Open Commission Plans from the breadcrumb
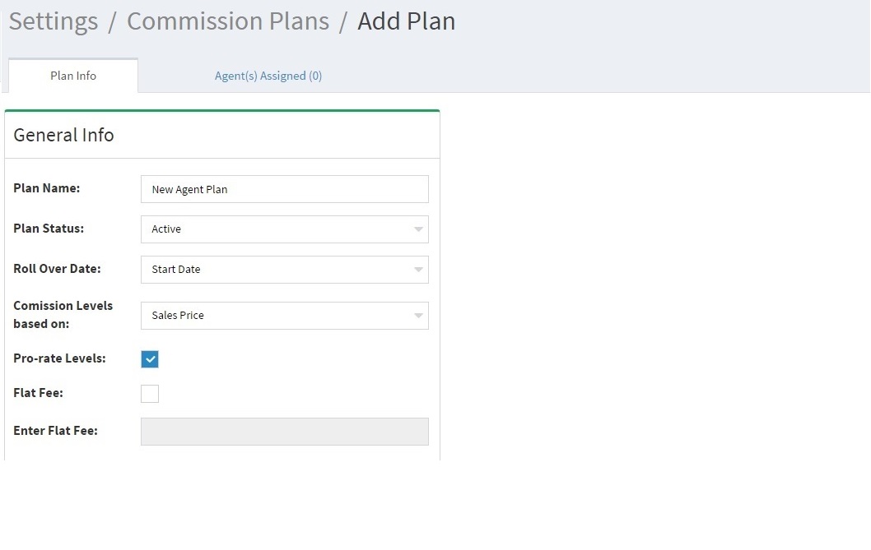This screenshot has height=550, width=871. 228,21
